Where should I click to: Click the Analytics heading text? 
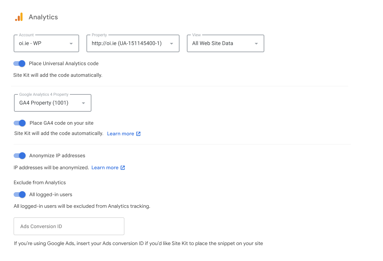pos(43,17)
